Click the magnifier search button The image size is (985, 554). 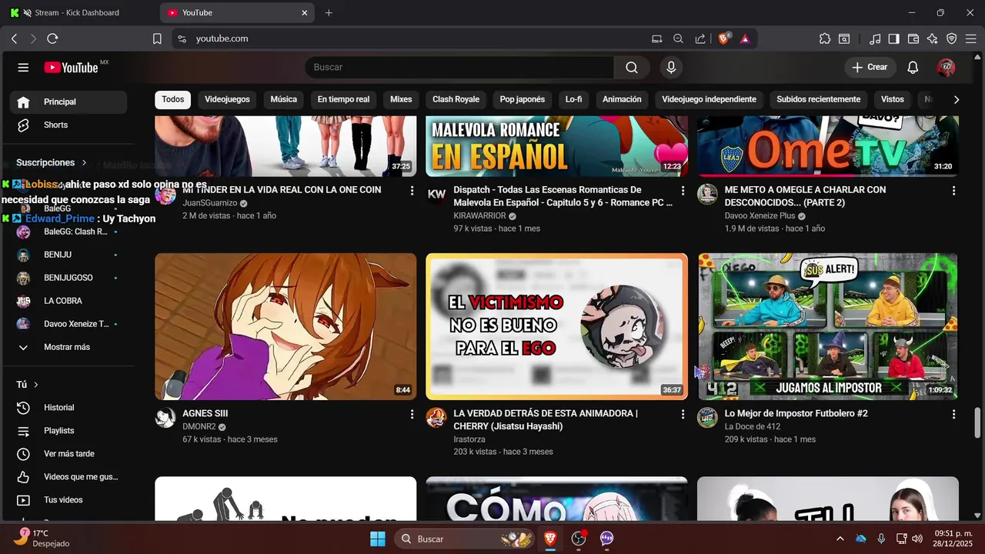(632, 68)
